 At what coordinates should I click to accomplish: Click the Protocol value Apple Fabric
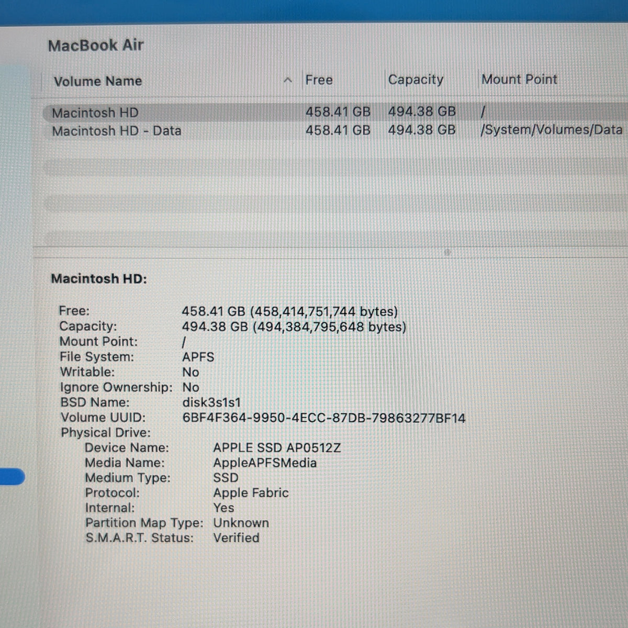(x=251, y=493)
